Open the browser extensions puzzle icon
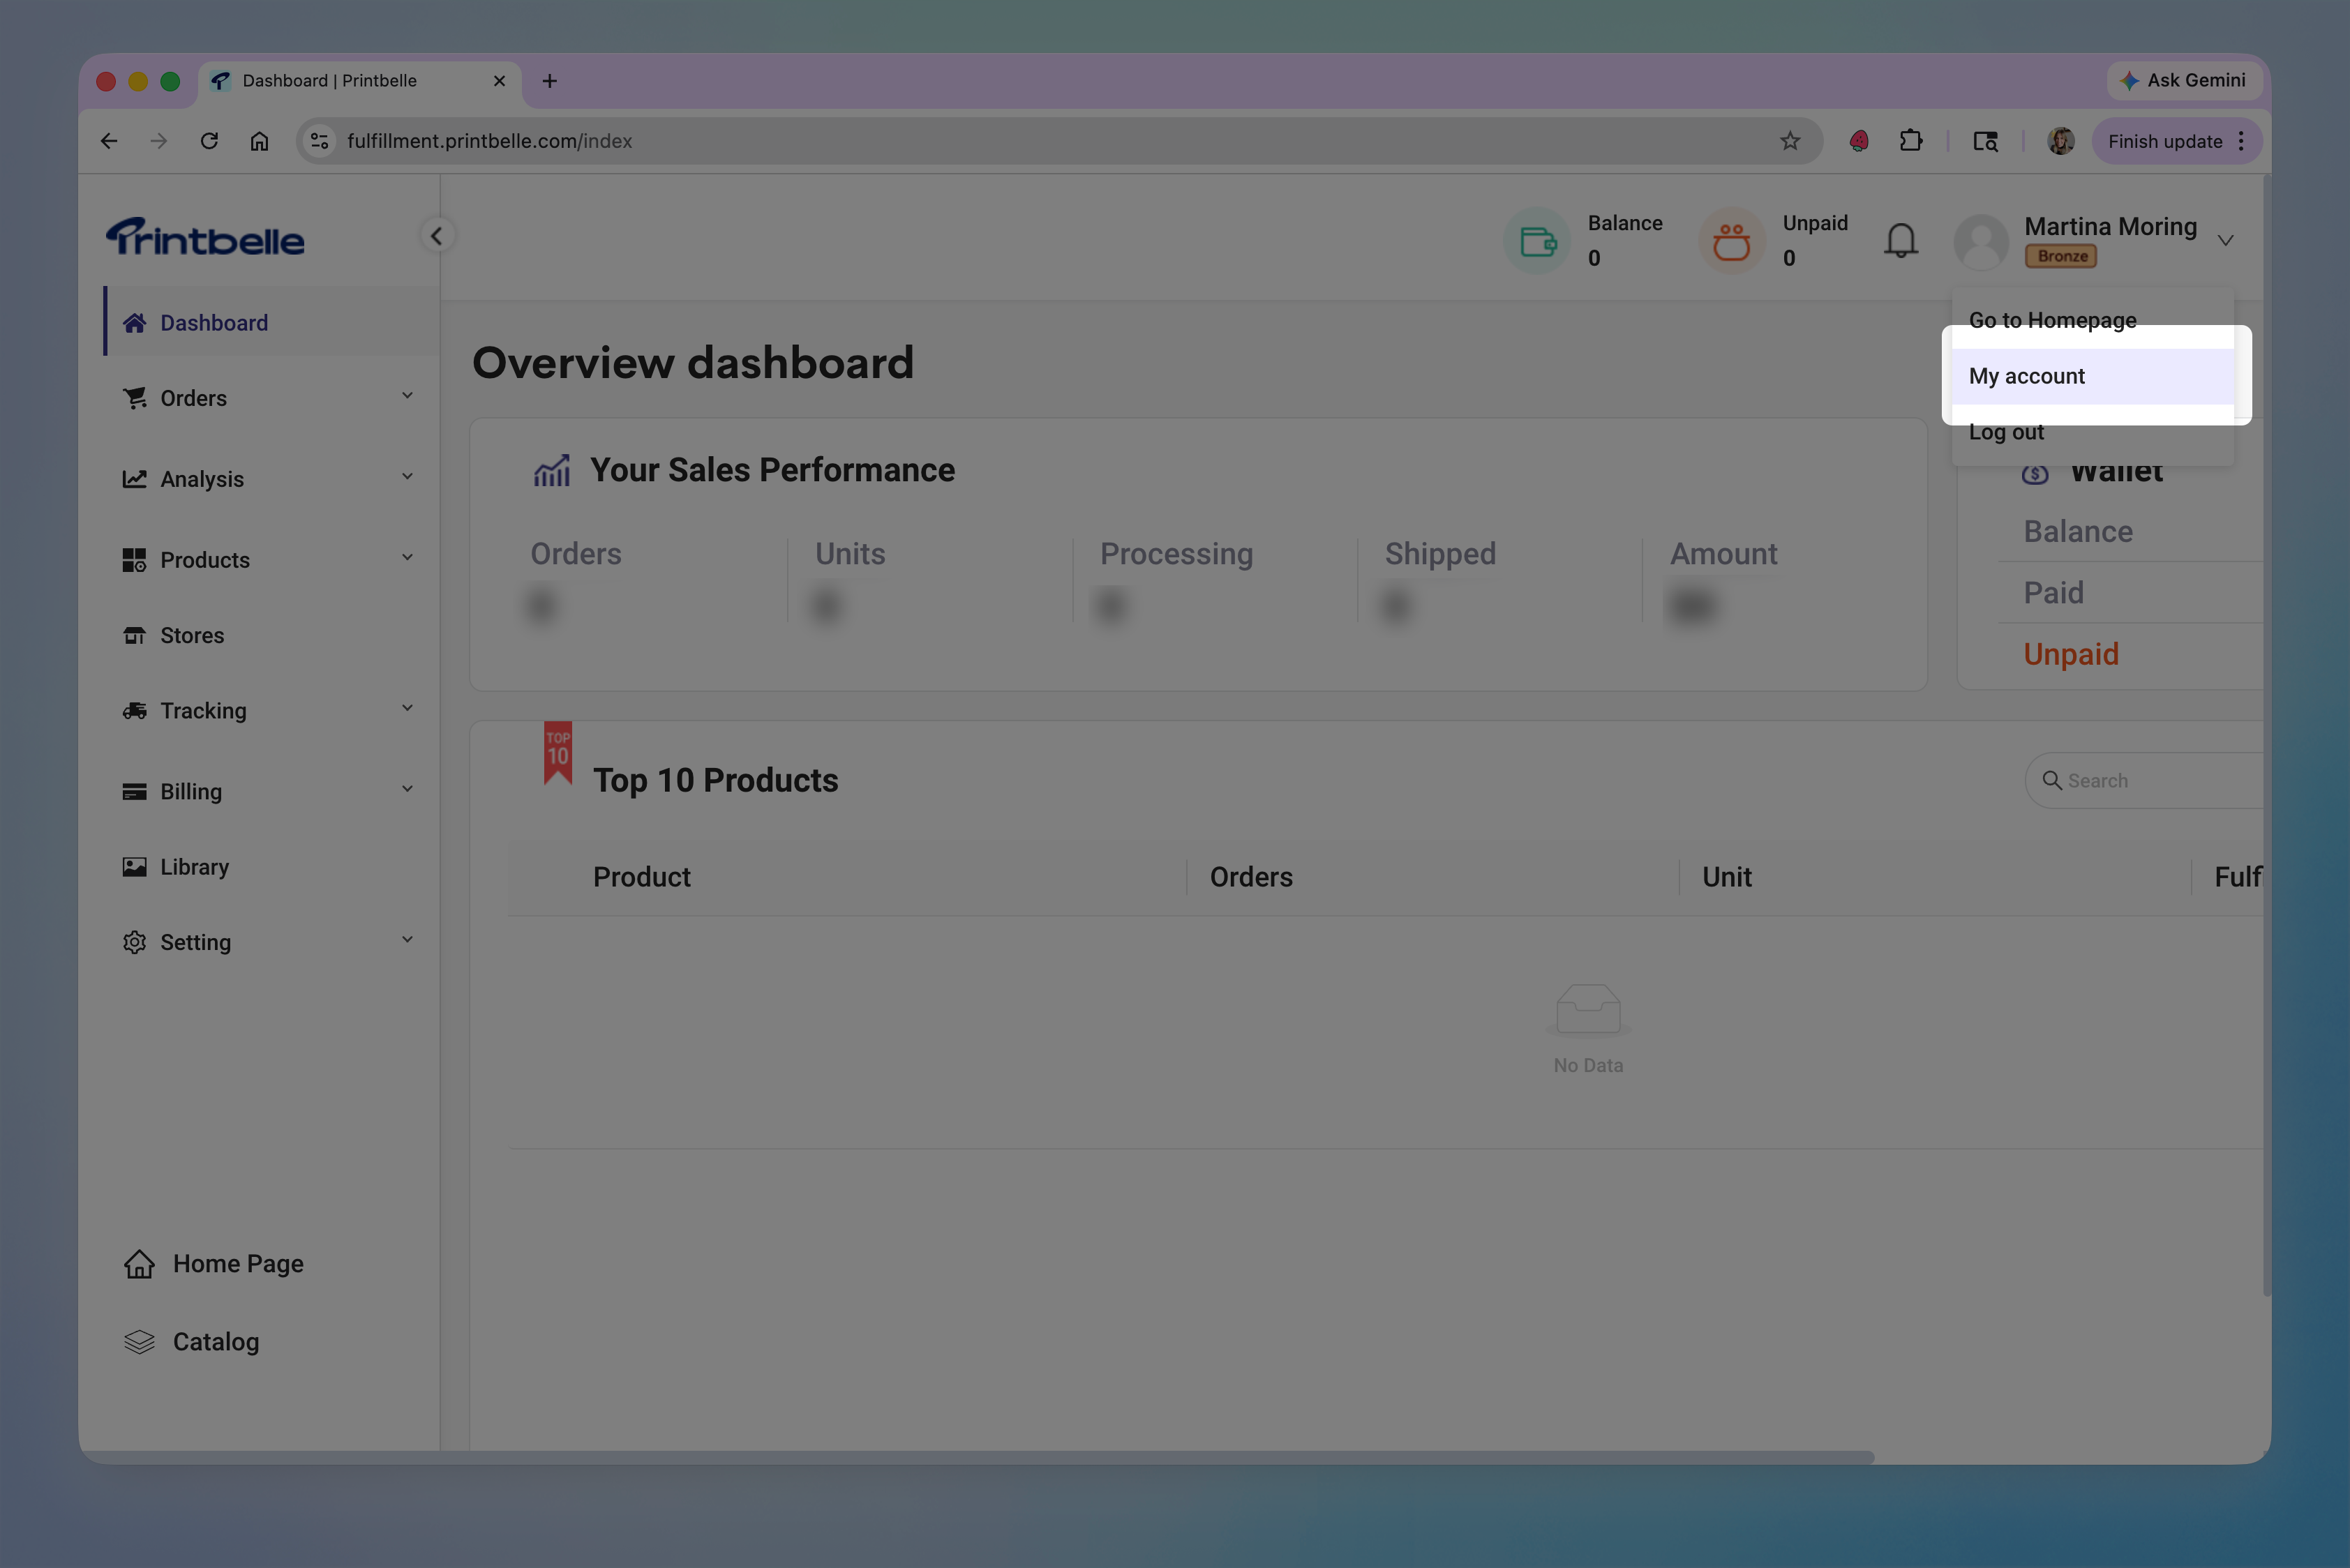2350x1568 pixels. pyautogui.click(x=1911, y=141)
